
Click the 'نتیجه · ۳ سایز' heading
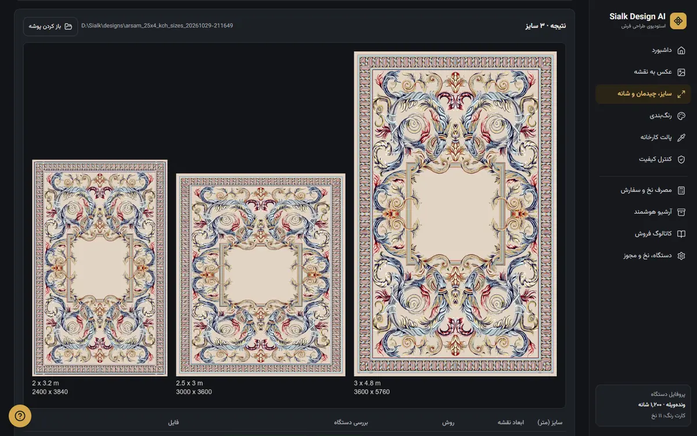click(545, 26)
